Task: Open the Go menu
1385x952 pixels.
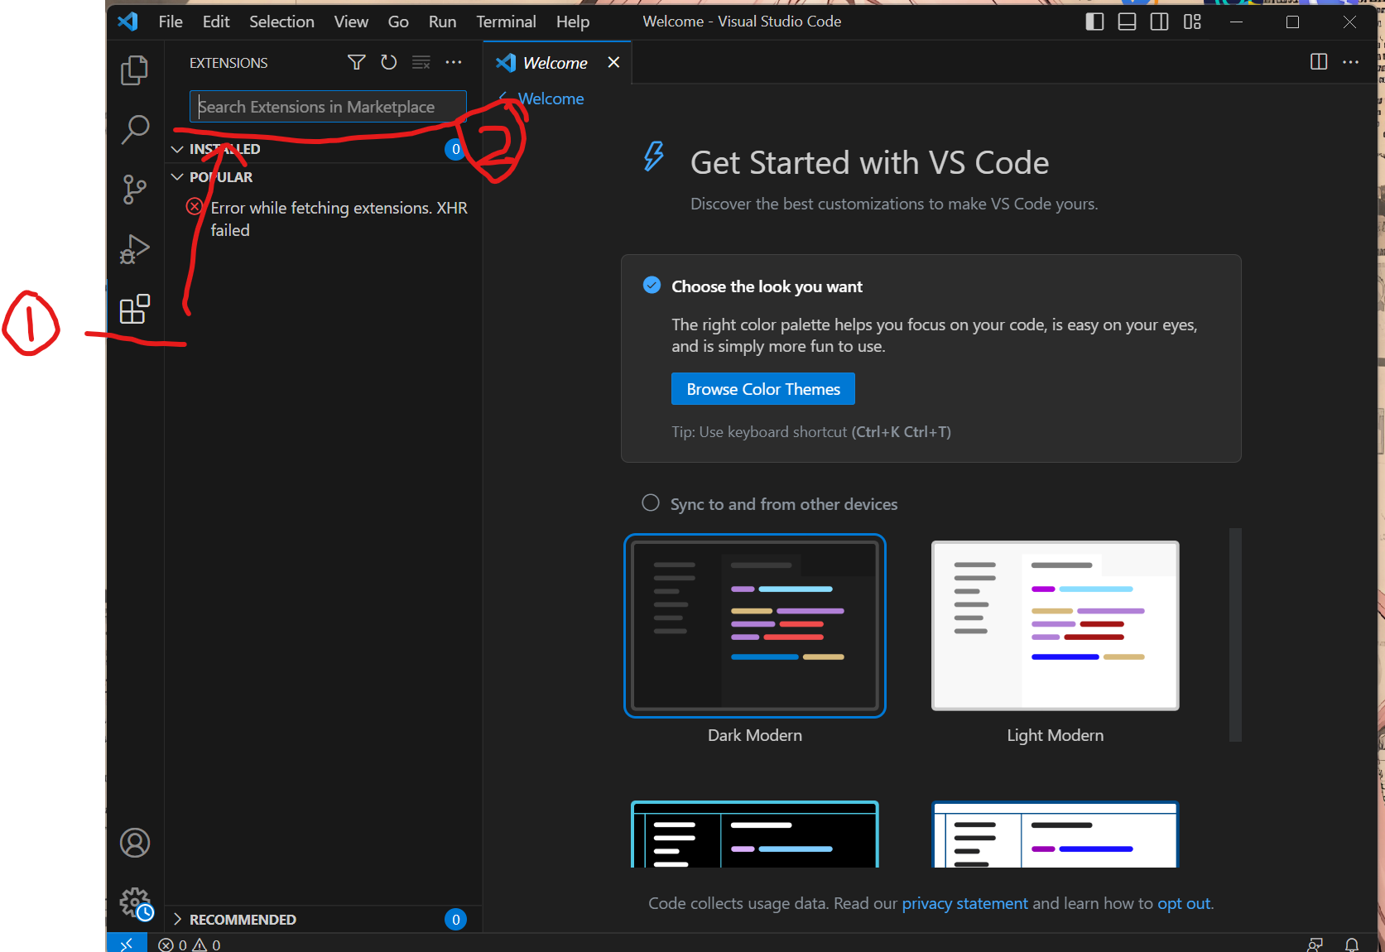Action: [398, 22]
